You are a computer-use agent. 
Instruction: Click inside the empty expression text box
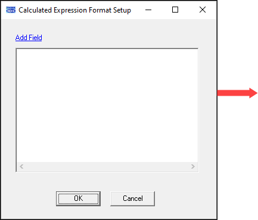(107, 105)
